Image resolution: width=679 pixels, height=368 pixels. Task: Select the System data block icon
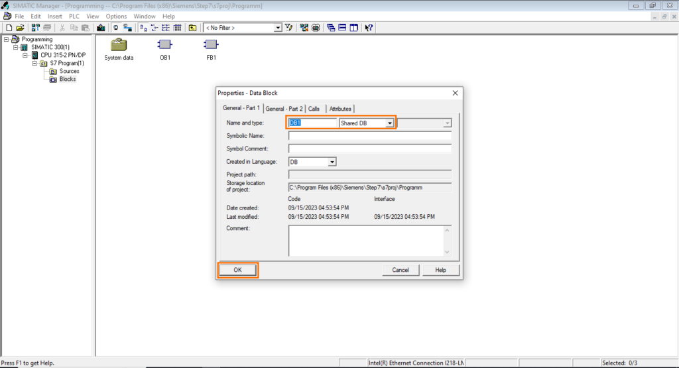click(x=119, y=44)
